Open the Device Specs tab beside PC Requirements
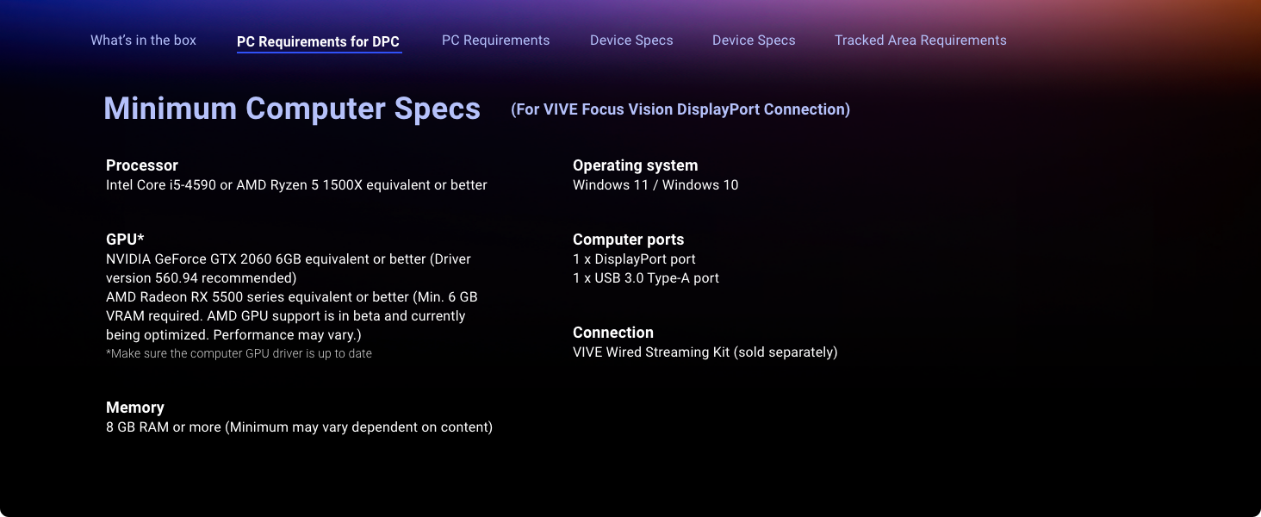The width and height of the screenshot is (1261, 517). [x=631, y=40]
